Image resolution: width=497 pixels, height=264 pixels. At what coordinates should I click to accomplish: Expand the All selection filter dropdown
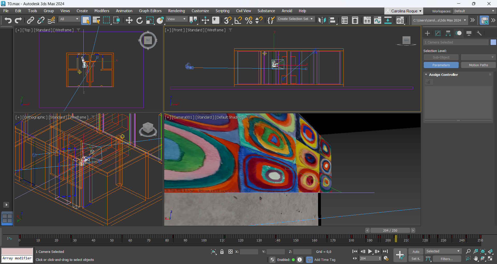pyautogui.click(x=69, y=19)
